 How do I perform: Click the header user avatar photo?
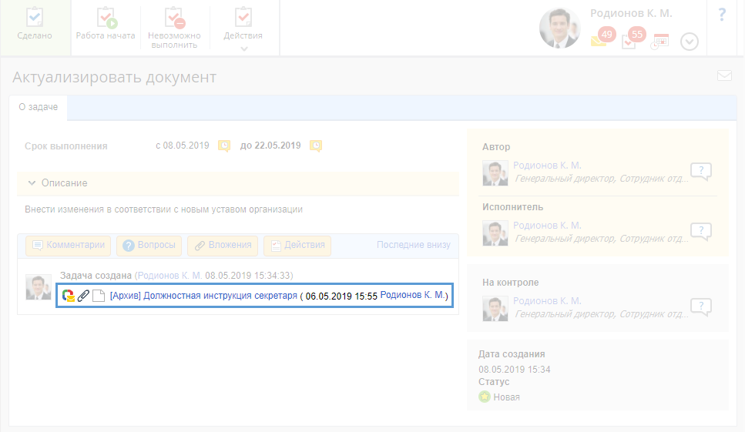[x=559, y=28]
